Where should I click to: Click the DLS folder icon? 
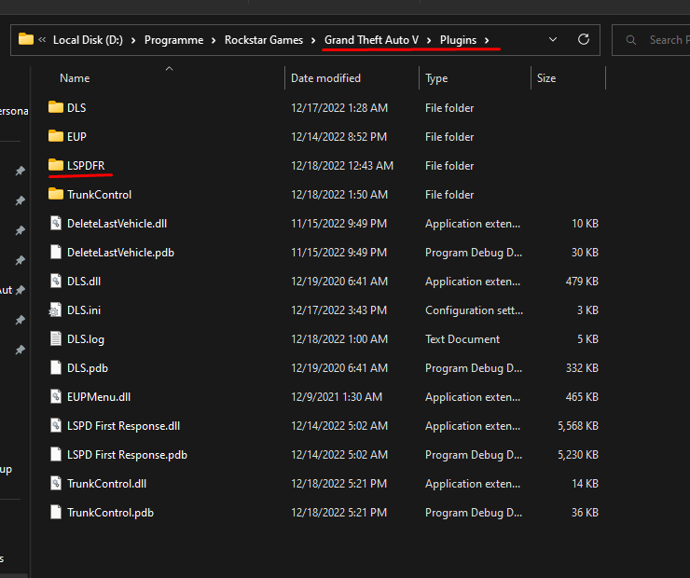55,107
